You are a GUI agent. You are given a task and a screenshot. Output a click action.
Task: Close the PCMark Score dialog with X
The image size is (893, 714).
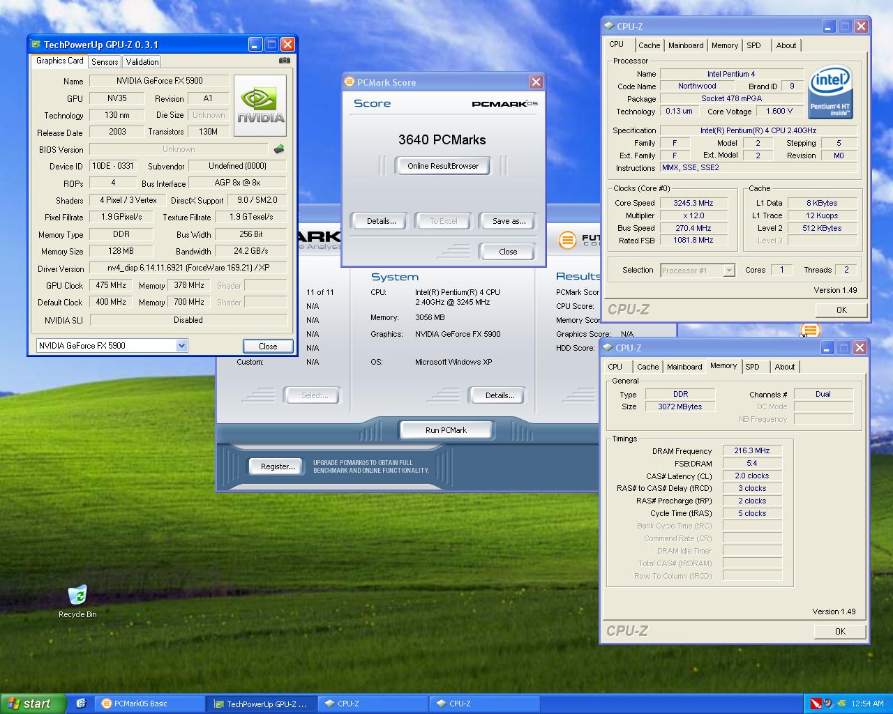tap(536, 82)
